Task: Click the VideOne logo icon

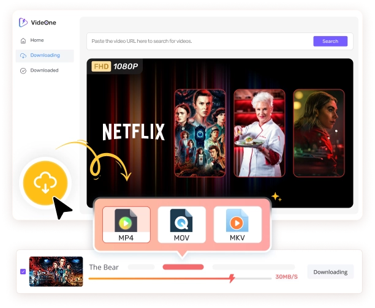Action: tap(23, 23)
